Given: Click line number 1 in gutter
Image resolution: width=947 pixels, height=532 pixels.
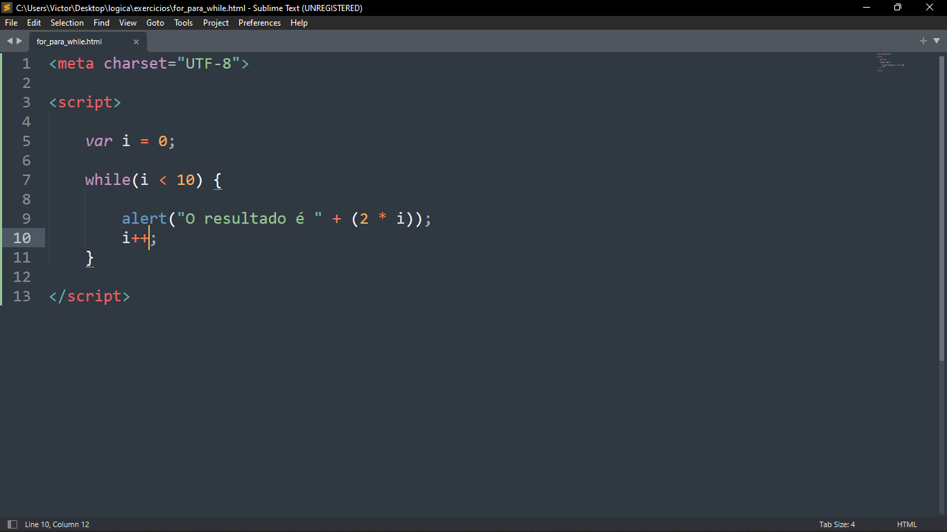Looking at the screenshot, I should (26, 64).
